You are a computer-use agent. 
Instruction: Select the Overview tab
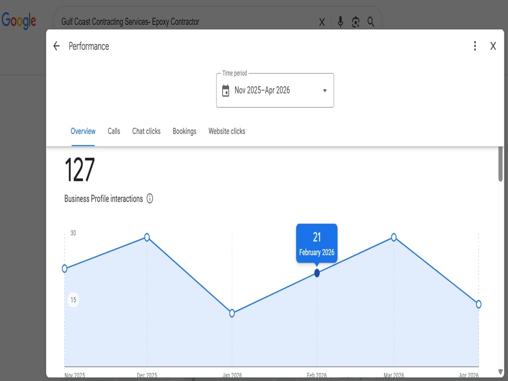pyautogui.click(x=83, y=131)
